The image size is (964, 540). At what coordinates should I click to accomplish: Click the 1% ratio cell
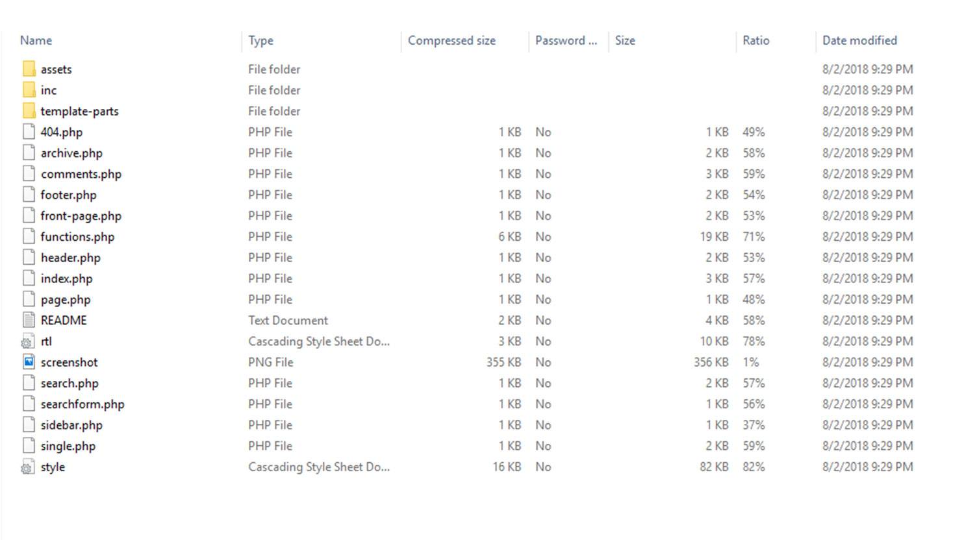[x=750, y=362]
